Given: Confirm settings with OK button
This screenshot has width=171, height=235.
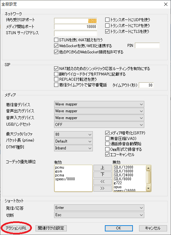Looking at the screenshot, I should [119, 228].
